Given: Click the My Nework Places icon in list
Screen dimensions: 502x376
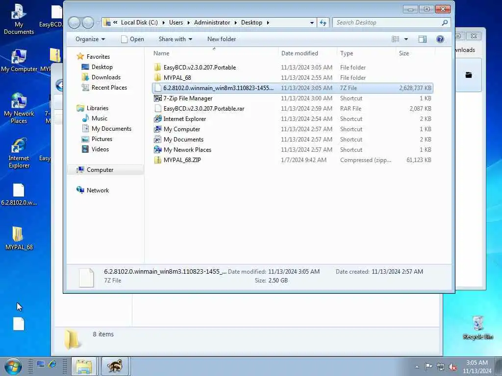Looking at the screenshot, I should (157, 150).
